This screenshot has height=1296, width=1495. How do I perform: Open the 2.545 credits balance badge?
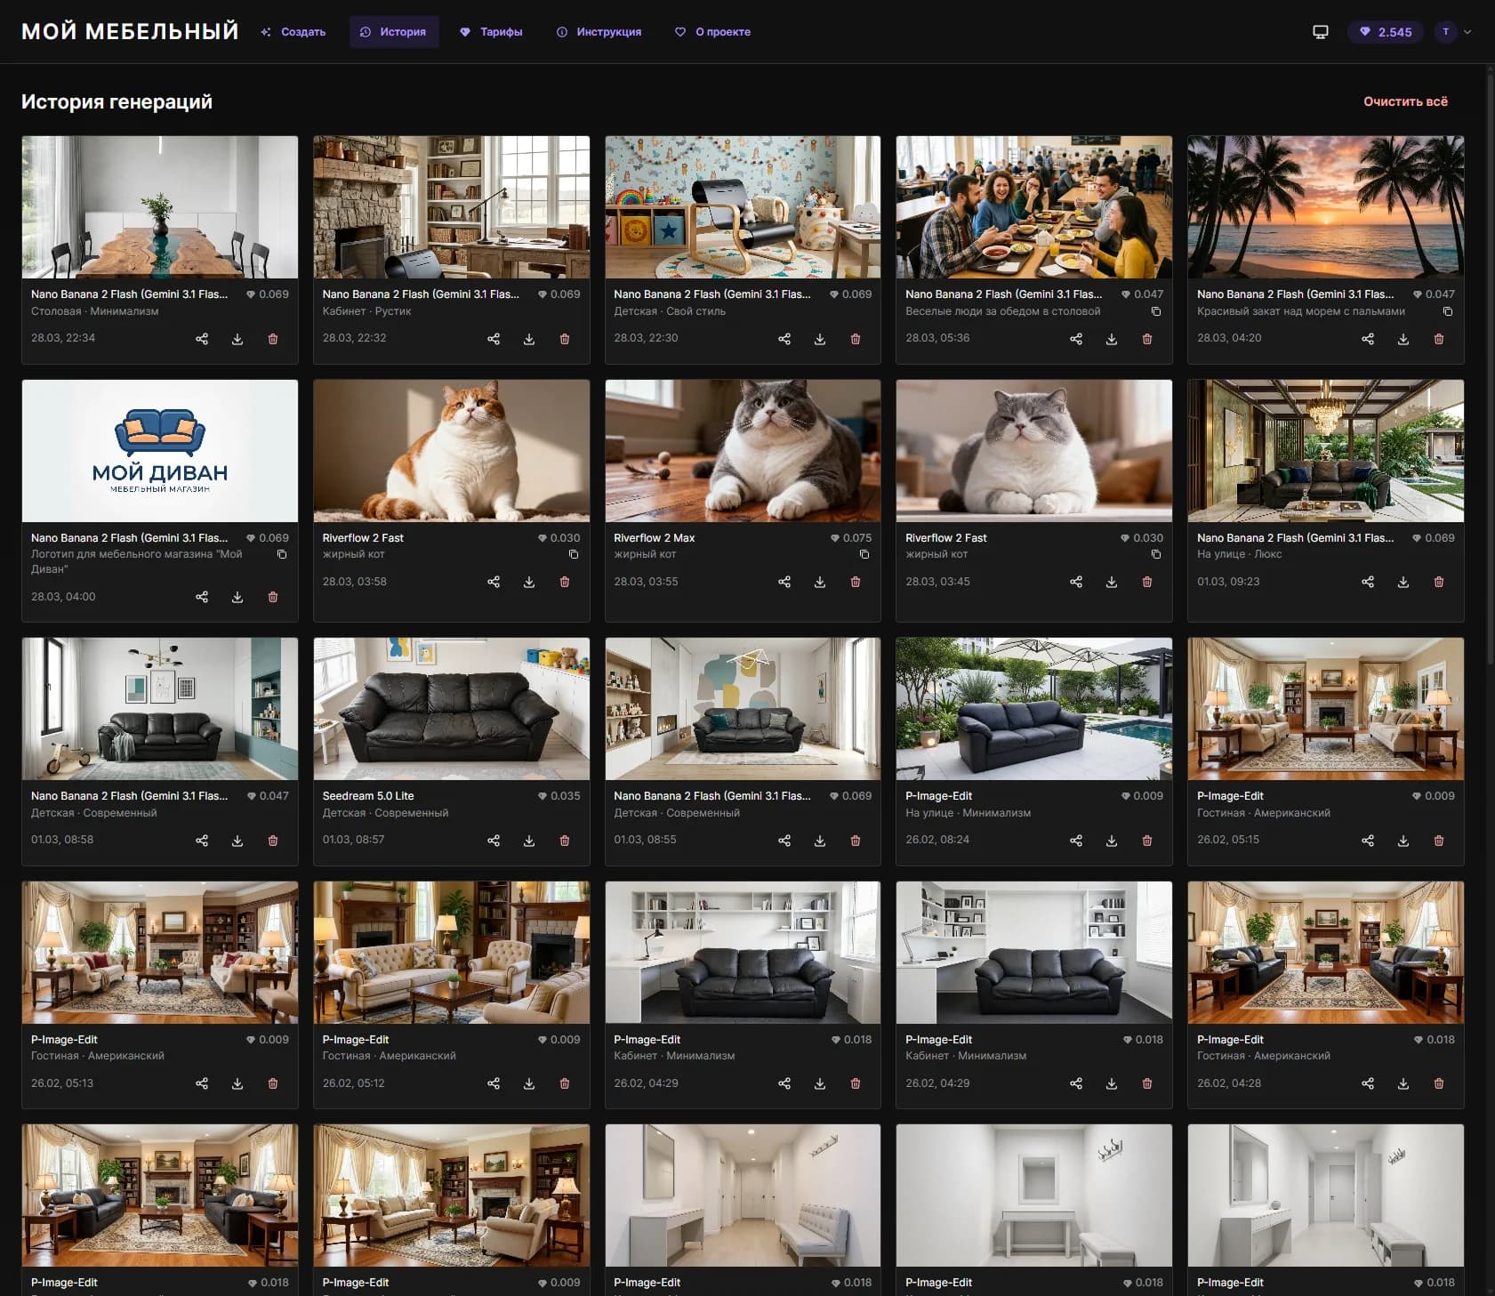point(1386,32)
